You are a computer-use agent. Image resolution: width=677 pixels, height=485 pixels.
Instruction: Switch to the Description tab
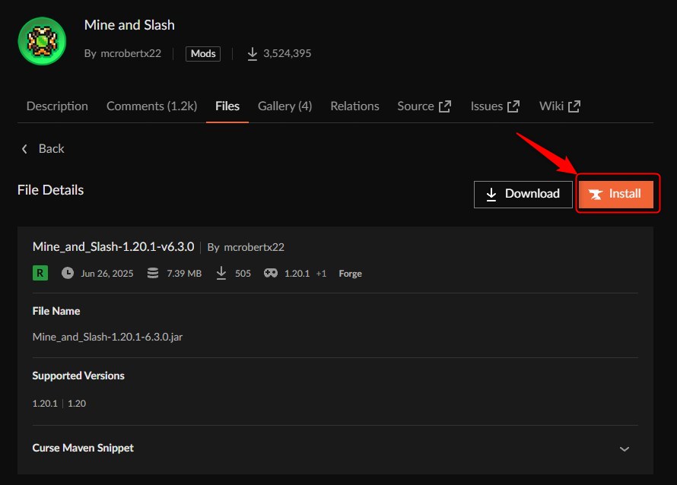tap(57, 106)
